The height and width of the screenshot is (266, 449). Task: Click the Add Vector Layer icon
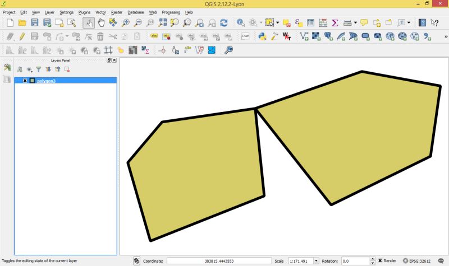click(x=304, y=36)
